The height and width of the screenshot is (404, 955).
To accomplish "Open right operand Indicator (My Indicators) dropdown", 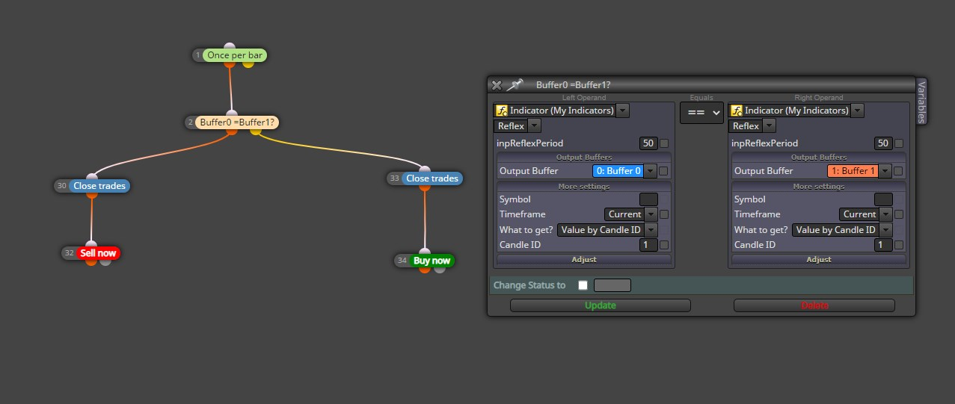I will point(857,111).
